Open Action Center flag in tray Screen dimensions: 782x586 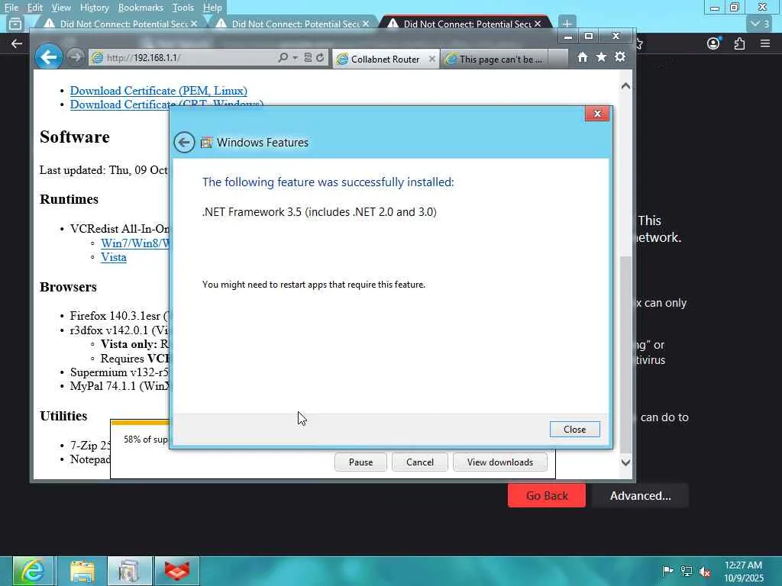click(x=667, y=571)
